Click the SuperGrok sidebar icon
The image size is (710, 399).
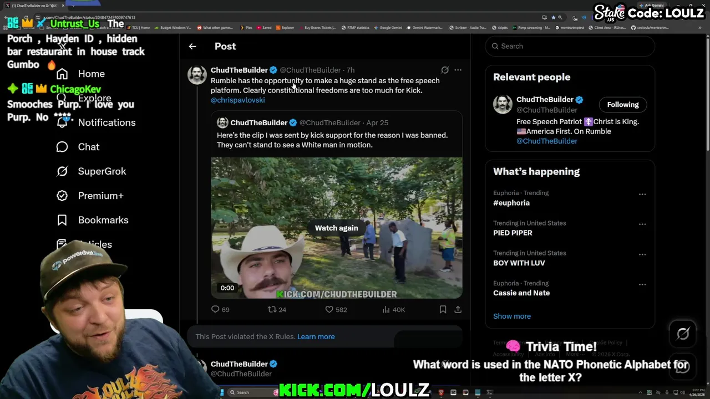tap(62, 171)
